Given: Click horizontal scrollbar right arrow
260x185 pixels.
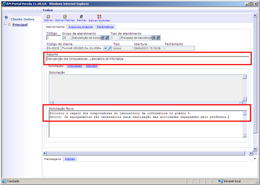Looking at the screenshot, I should [251, 153].
